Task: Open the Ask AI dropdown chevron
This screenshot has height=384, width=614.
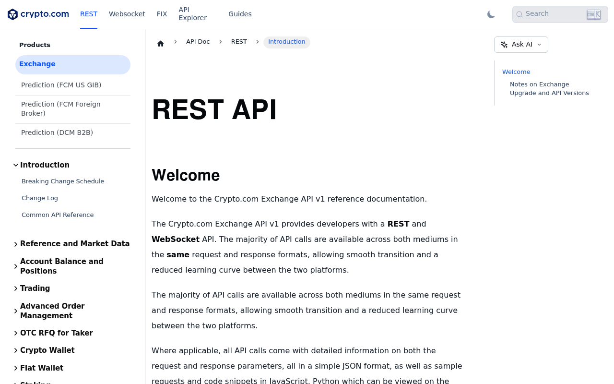Action: coord(539,45)
